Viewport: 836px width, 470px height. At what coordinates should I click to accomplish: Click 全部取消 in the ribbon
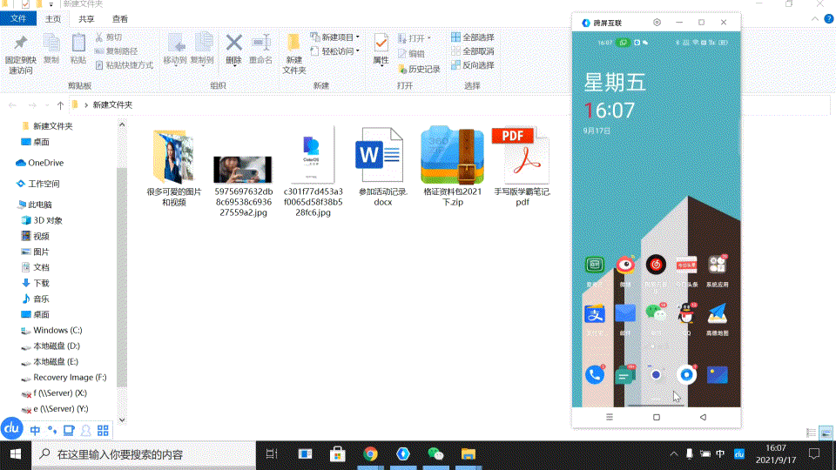pyautogui.click(x=473, y=51)
